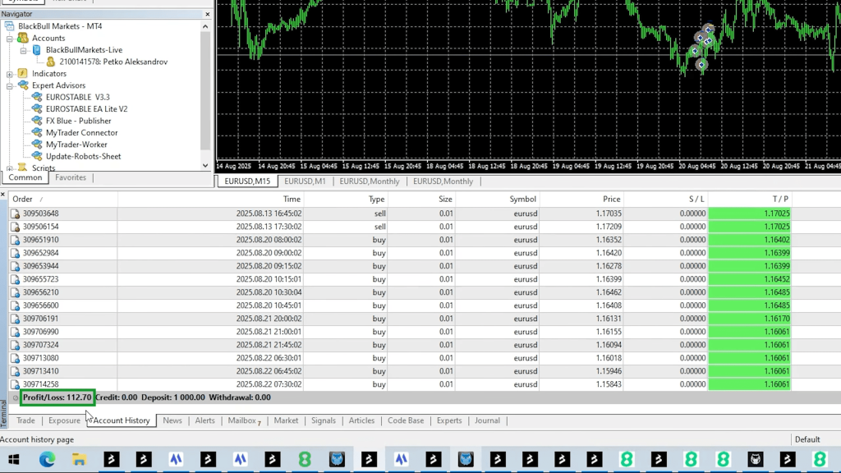
Task: Select the EUROSTABLE V3.3 expert advisor icon
Action: [37, 97]
